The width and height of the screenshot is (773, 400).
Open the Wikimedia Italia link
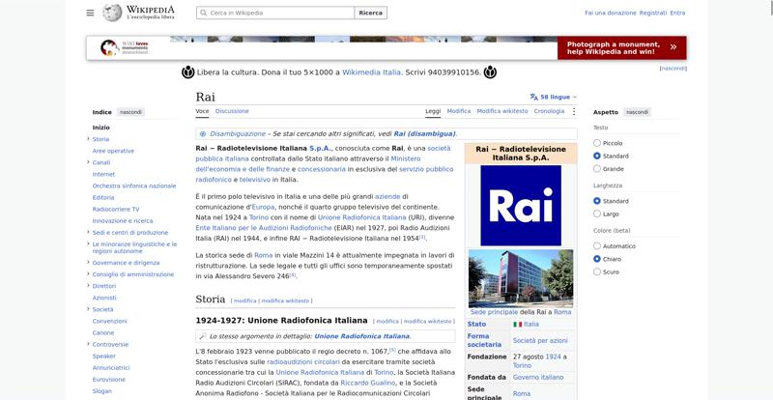pos(371,72)
